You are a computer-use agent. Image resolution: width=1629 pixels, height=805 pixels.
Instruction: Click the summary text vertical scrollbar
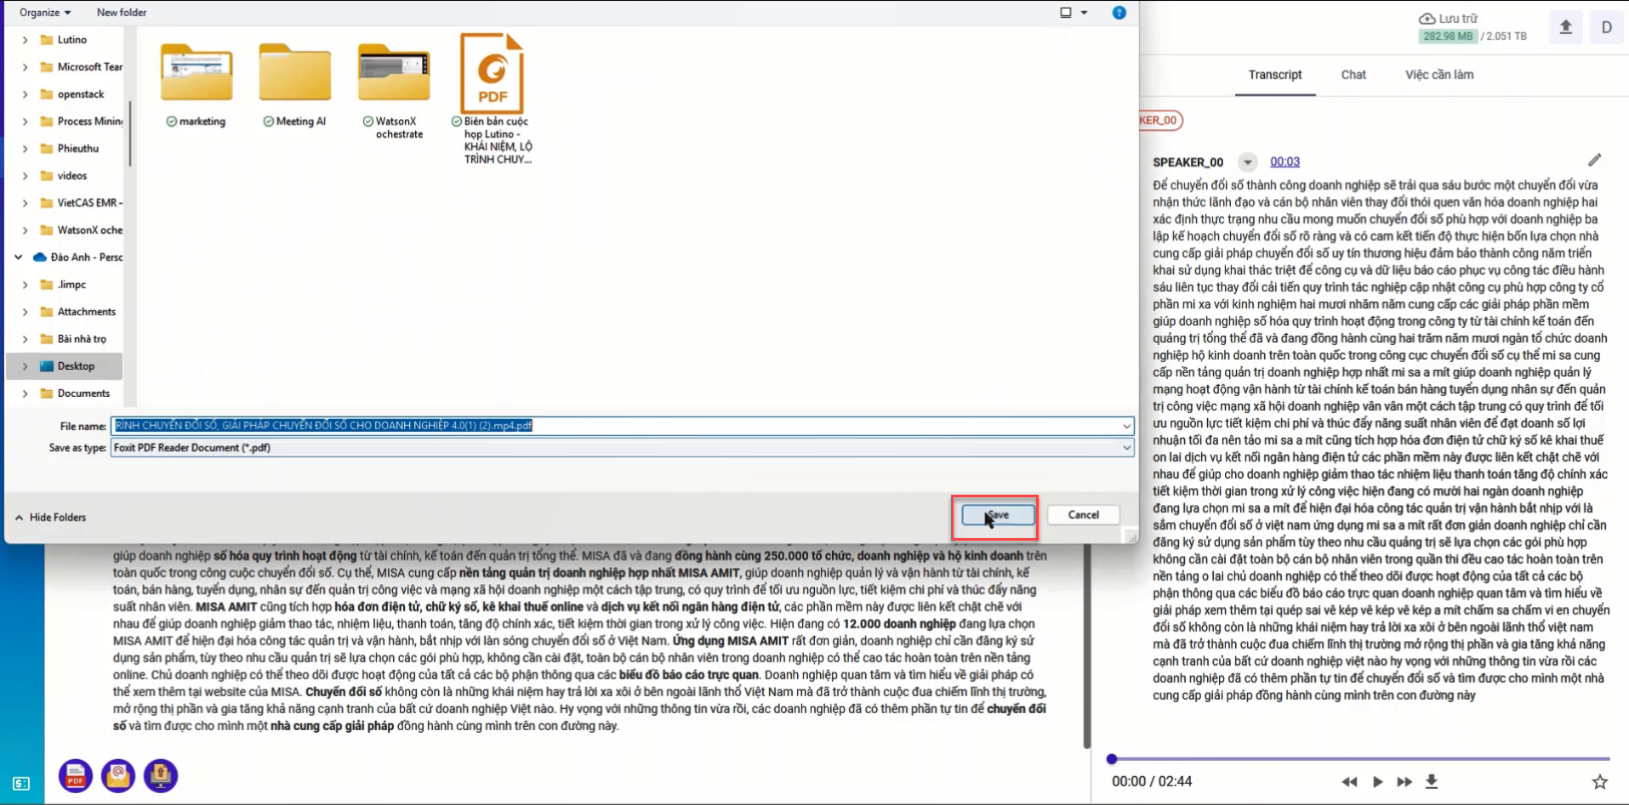tap(1085, 646)
